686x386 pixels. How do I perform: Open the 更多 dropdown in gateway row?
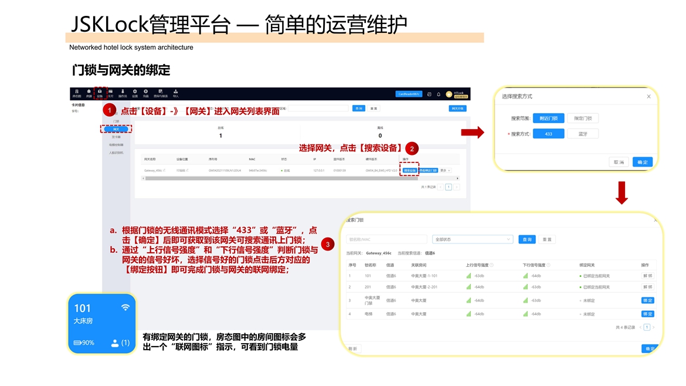tap(445, 171)
